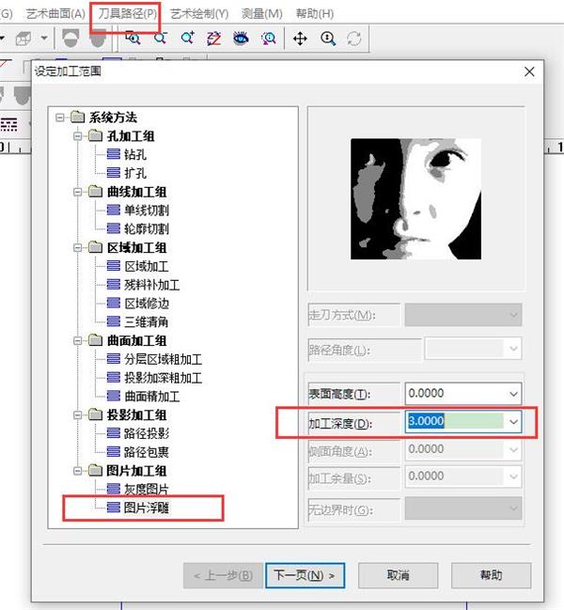Select the 路径包裹 method
The width and height of the screenshot is (564, 610).
click(147, 452)
